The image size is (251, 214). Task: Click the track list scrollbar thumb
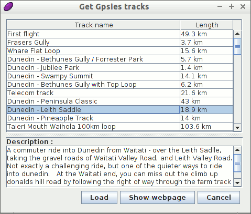tap(237, 46)
